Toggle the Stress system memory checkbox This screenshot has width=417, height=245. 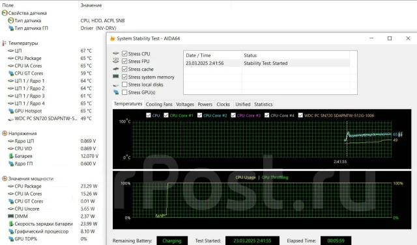click(x=124, y=77)
